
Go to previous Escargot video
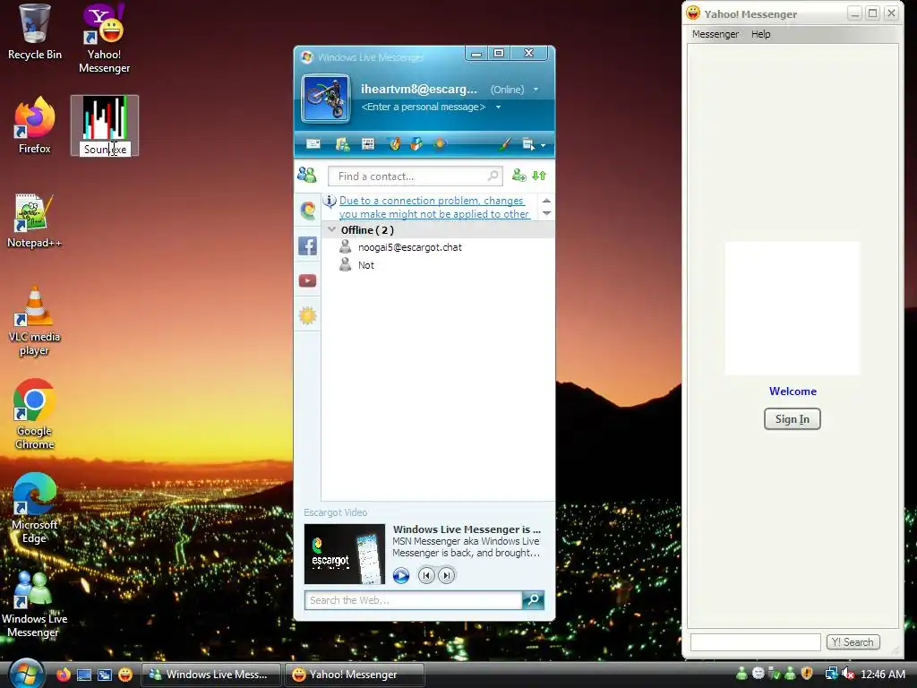(x=426, y=576)
